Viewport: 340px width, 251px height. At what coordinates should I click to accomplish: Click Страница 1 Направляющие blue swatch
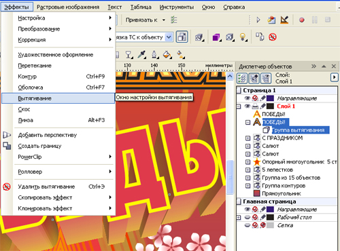270,98
